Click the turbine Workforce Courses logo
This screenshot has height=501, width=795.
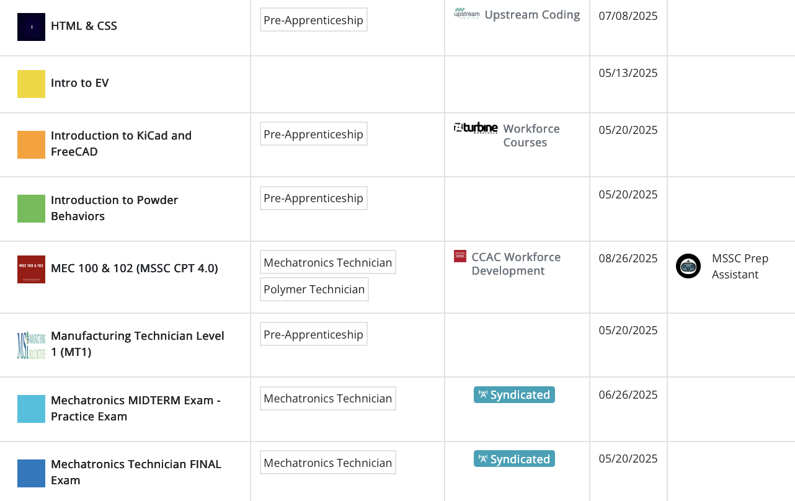pyautogui.click(x=476, y=128)
